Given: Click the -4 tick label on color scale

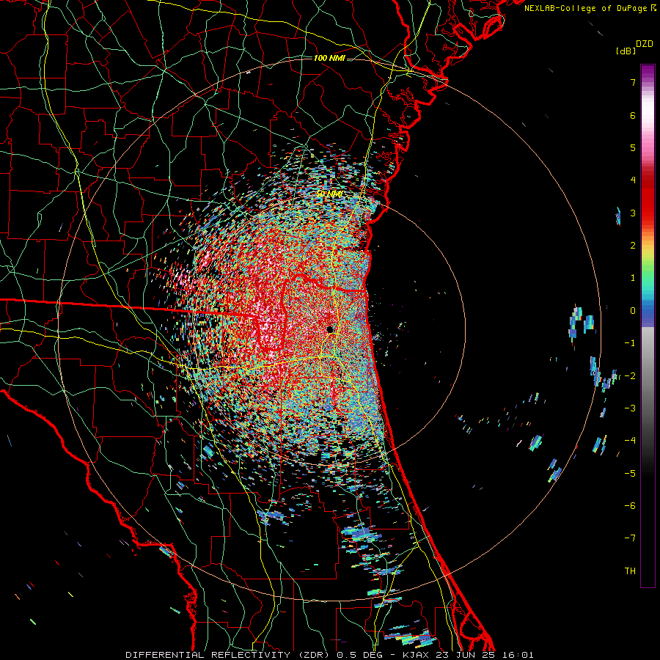Looking at the screenshot, I should tap(630, 441).
